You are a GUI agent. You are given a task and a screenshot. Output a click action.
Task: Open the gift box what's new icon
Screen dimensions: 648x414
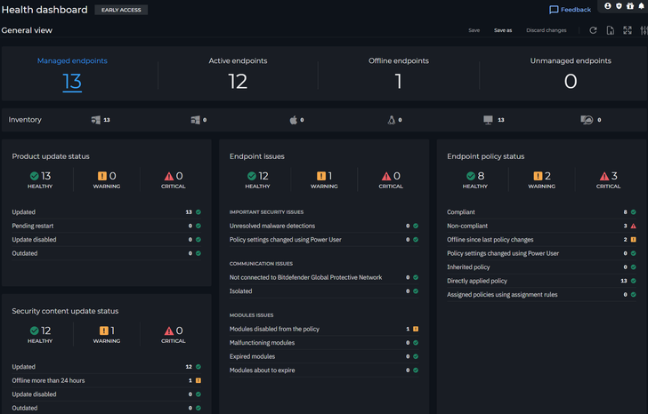[x=630, y=5]
